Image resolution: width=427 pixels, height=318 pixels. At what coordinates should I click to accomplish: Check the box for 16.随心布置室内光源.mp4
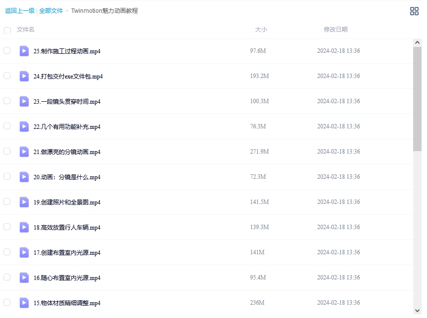(7, 277)
